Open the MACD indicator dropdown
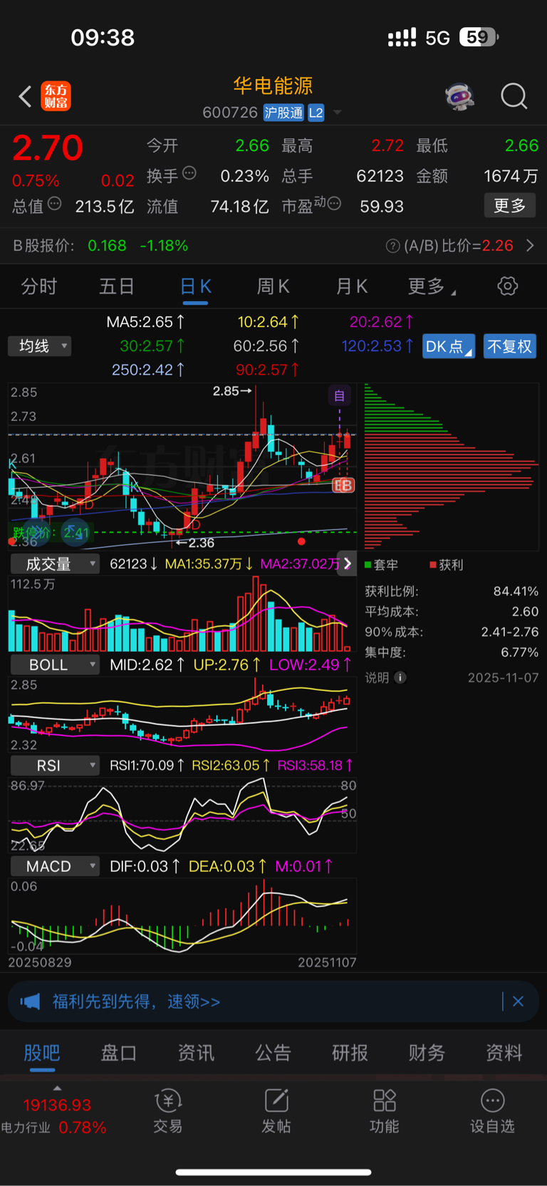 [x=55, y=866]
